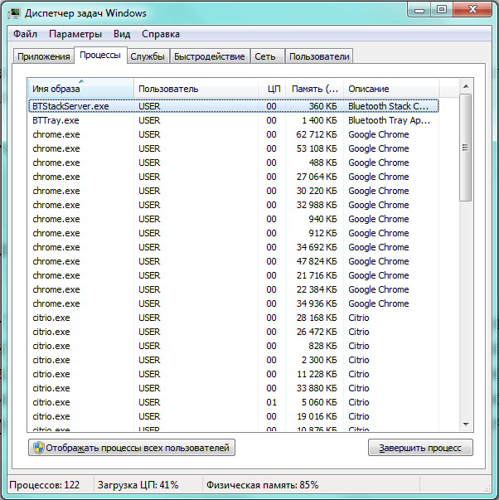This screenshot has height=500, width=499.
Task: Sort by Память column header
Action: 314,88
